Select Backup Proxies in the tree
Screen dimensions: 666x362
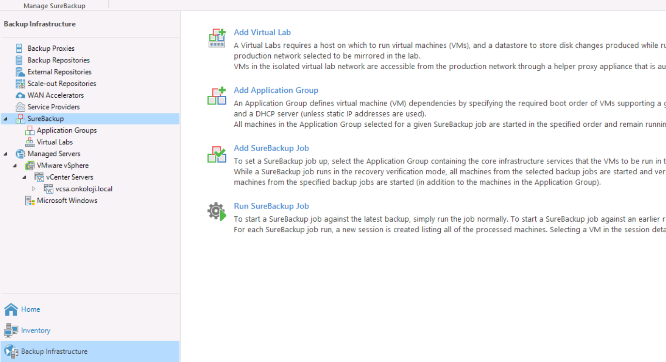[x=51, y=48]
